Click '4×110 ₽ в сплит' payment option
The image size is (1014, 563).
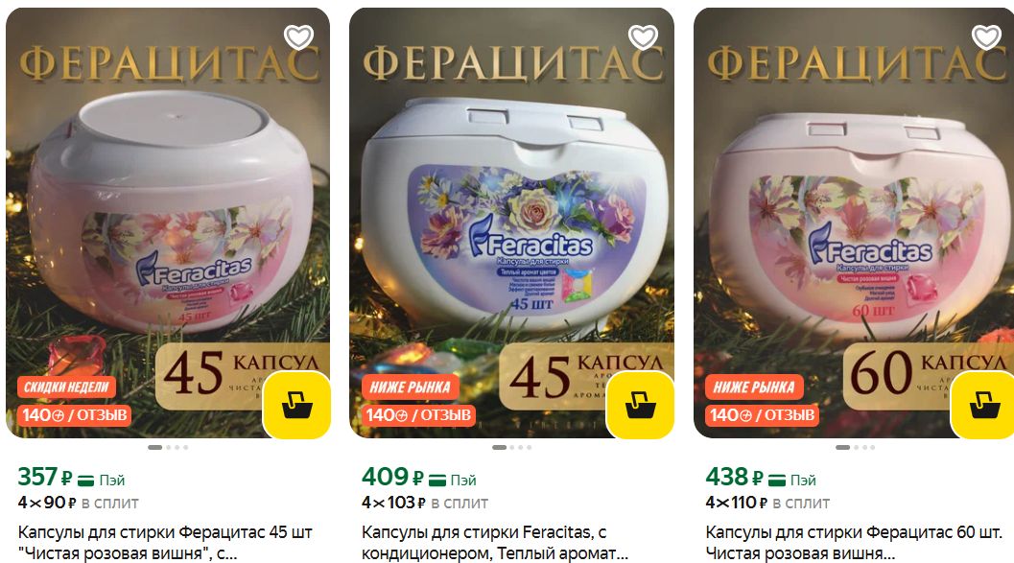[x=767, y=503]
